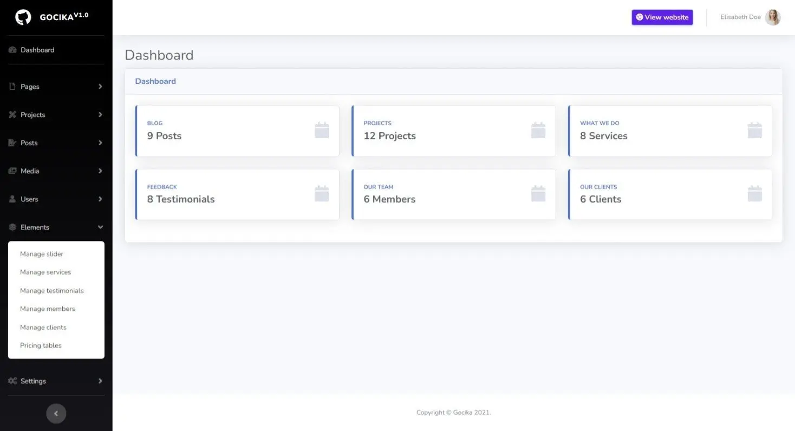
Task: Open Manage testimonials menu item
Action: [52, 291]
